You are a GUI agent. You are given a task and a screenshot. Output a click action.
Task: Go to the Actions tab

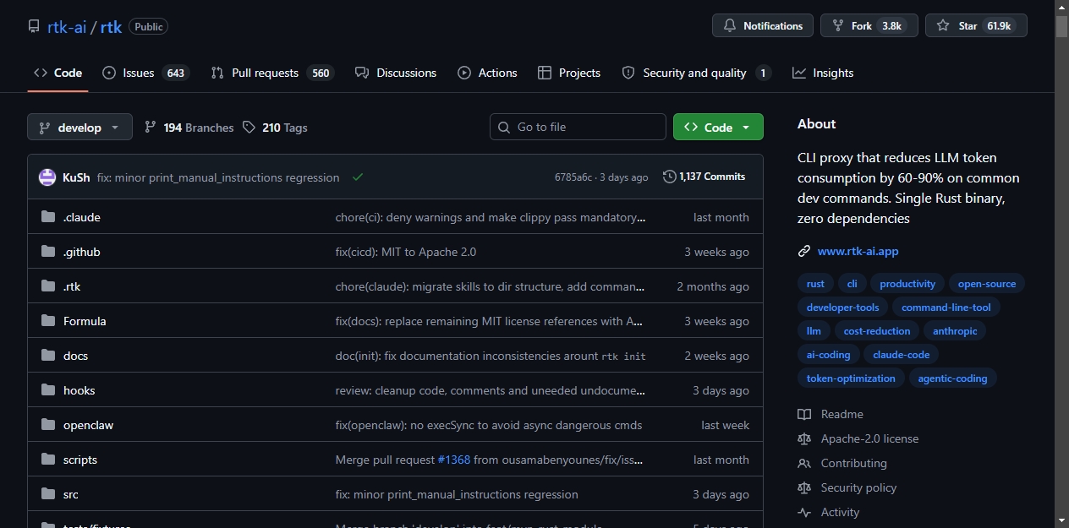pos(487,73)
